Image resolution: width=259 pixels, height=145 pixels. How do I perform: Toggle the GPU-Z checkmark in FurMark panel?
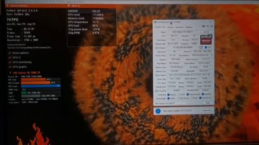point(10,58)
